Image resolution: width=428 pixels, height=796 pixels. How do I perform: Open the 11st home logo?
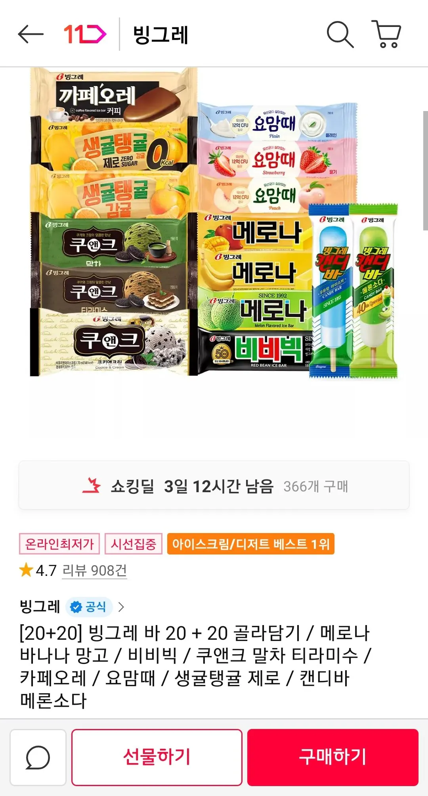tap(85, 35)
